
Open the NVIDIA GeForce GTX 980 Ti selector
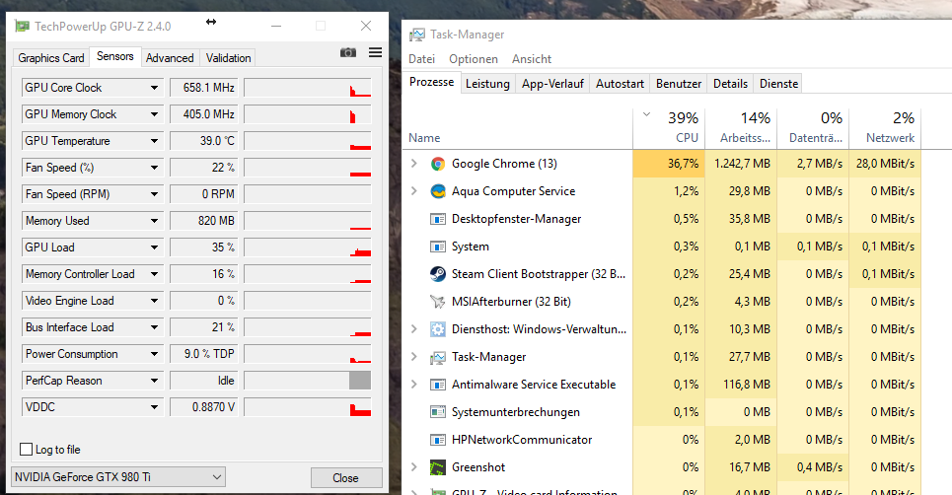118,477
